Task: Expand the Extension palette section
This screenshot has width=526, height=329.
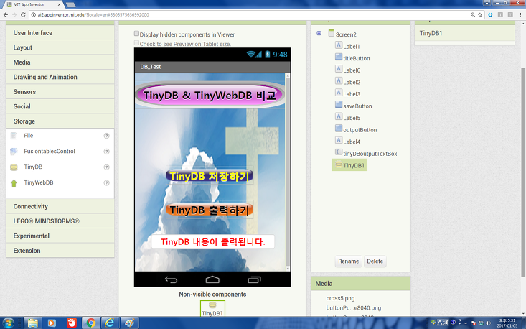Action: click(x=60, y=251)
